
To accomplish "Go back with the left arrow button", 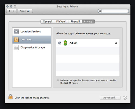I will tap(9, 11).
